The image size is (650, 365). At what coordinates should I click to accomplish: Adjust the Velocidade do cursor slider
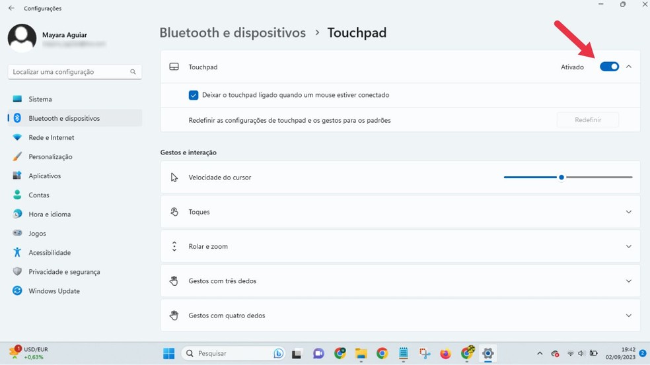(568, 178)
